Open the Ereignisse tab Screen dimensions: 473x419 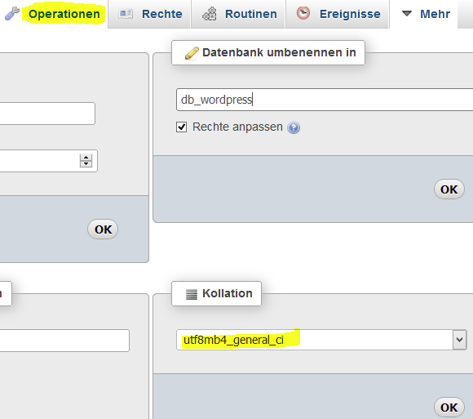pos(338,14)
